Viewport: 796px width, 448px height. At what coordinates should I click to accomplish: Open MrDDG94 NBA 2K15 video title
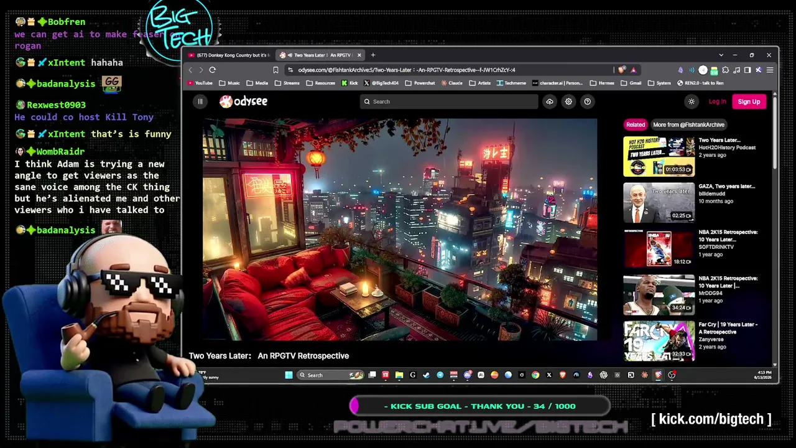click(728, 282)
